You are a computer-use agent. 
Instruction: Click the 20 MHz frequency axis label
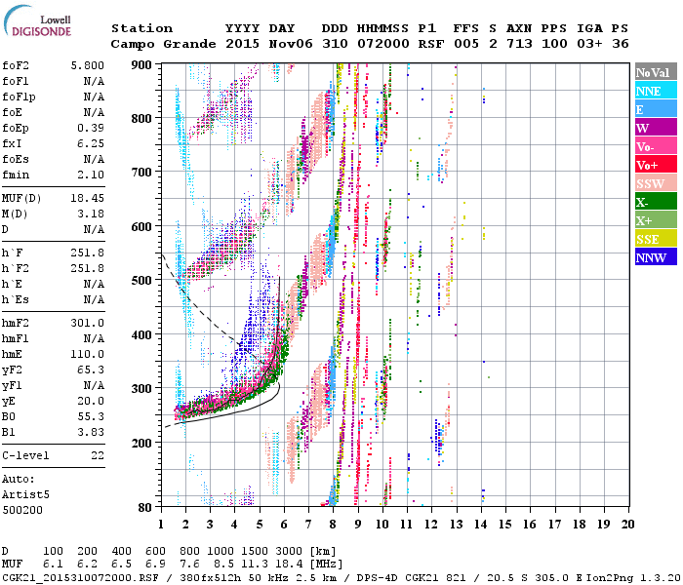point(627,525)
